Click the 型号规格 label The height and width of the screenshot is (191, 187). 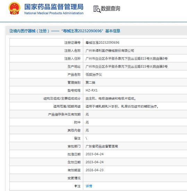tap(74, 90)
